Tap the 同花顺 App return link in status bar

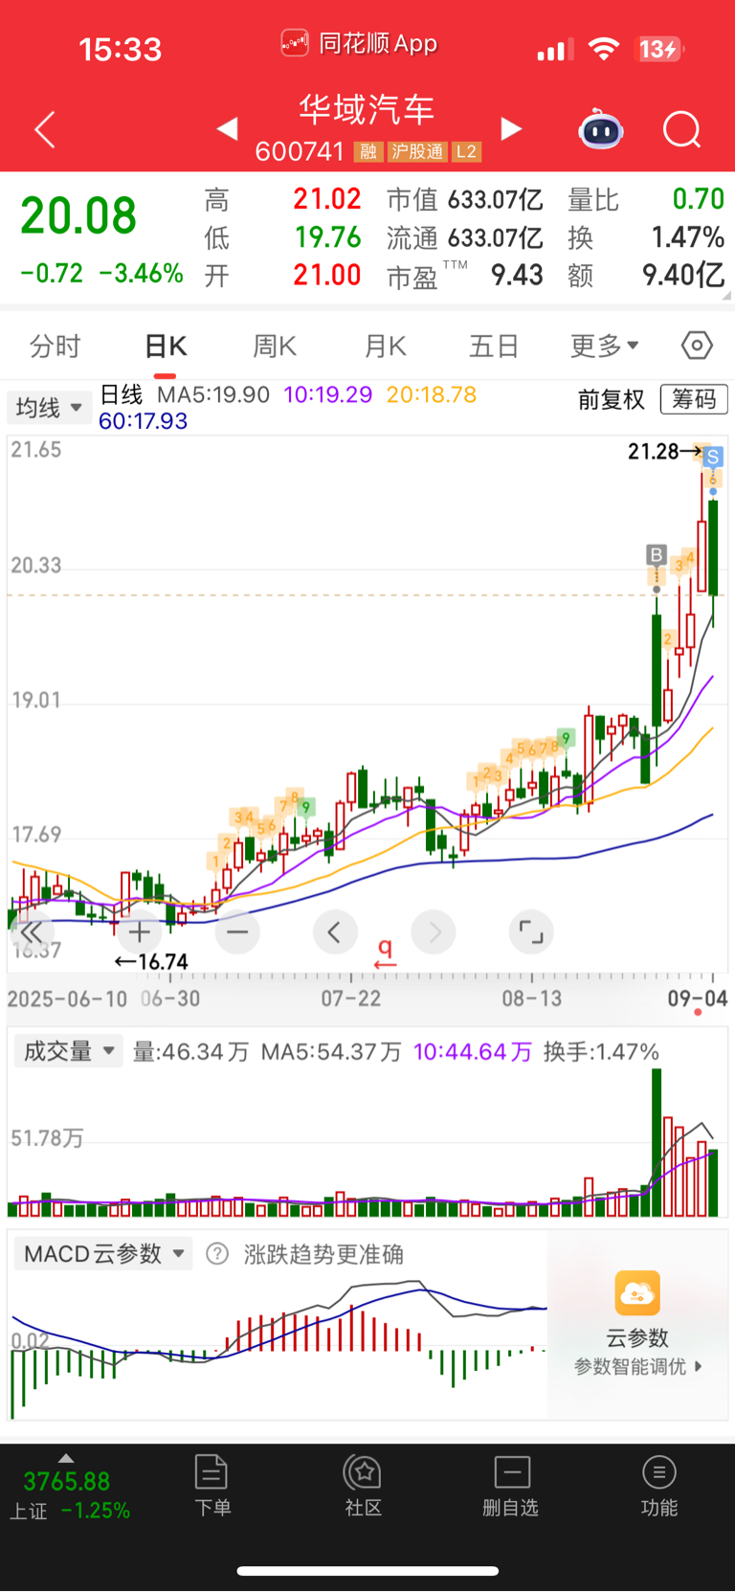(359, 43)
